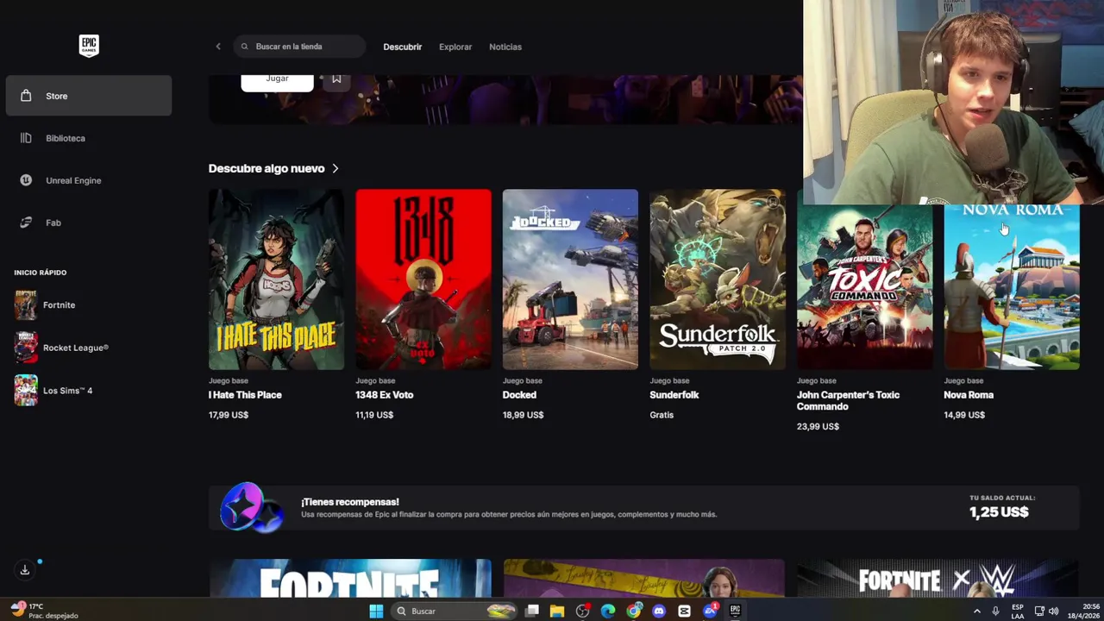This screenshot has height=621, width=1104.
Task: Click the I Hate This Place title
Action: pos(245,395)
